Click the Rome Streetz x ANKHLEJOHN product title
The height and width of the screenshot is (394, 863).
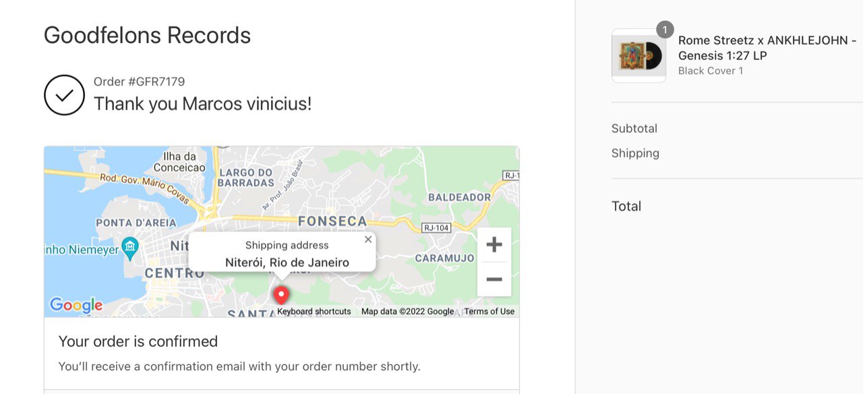767,48
